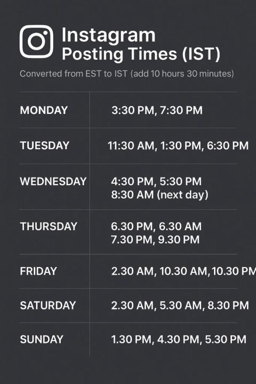256x384 pixels.
Task: Click the EST to IST conversion subtitle
Action: (x=126, y=74)
